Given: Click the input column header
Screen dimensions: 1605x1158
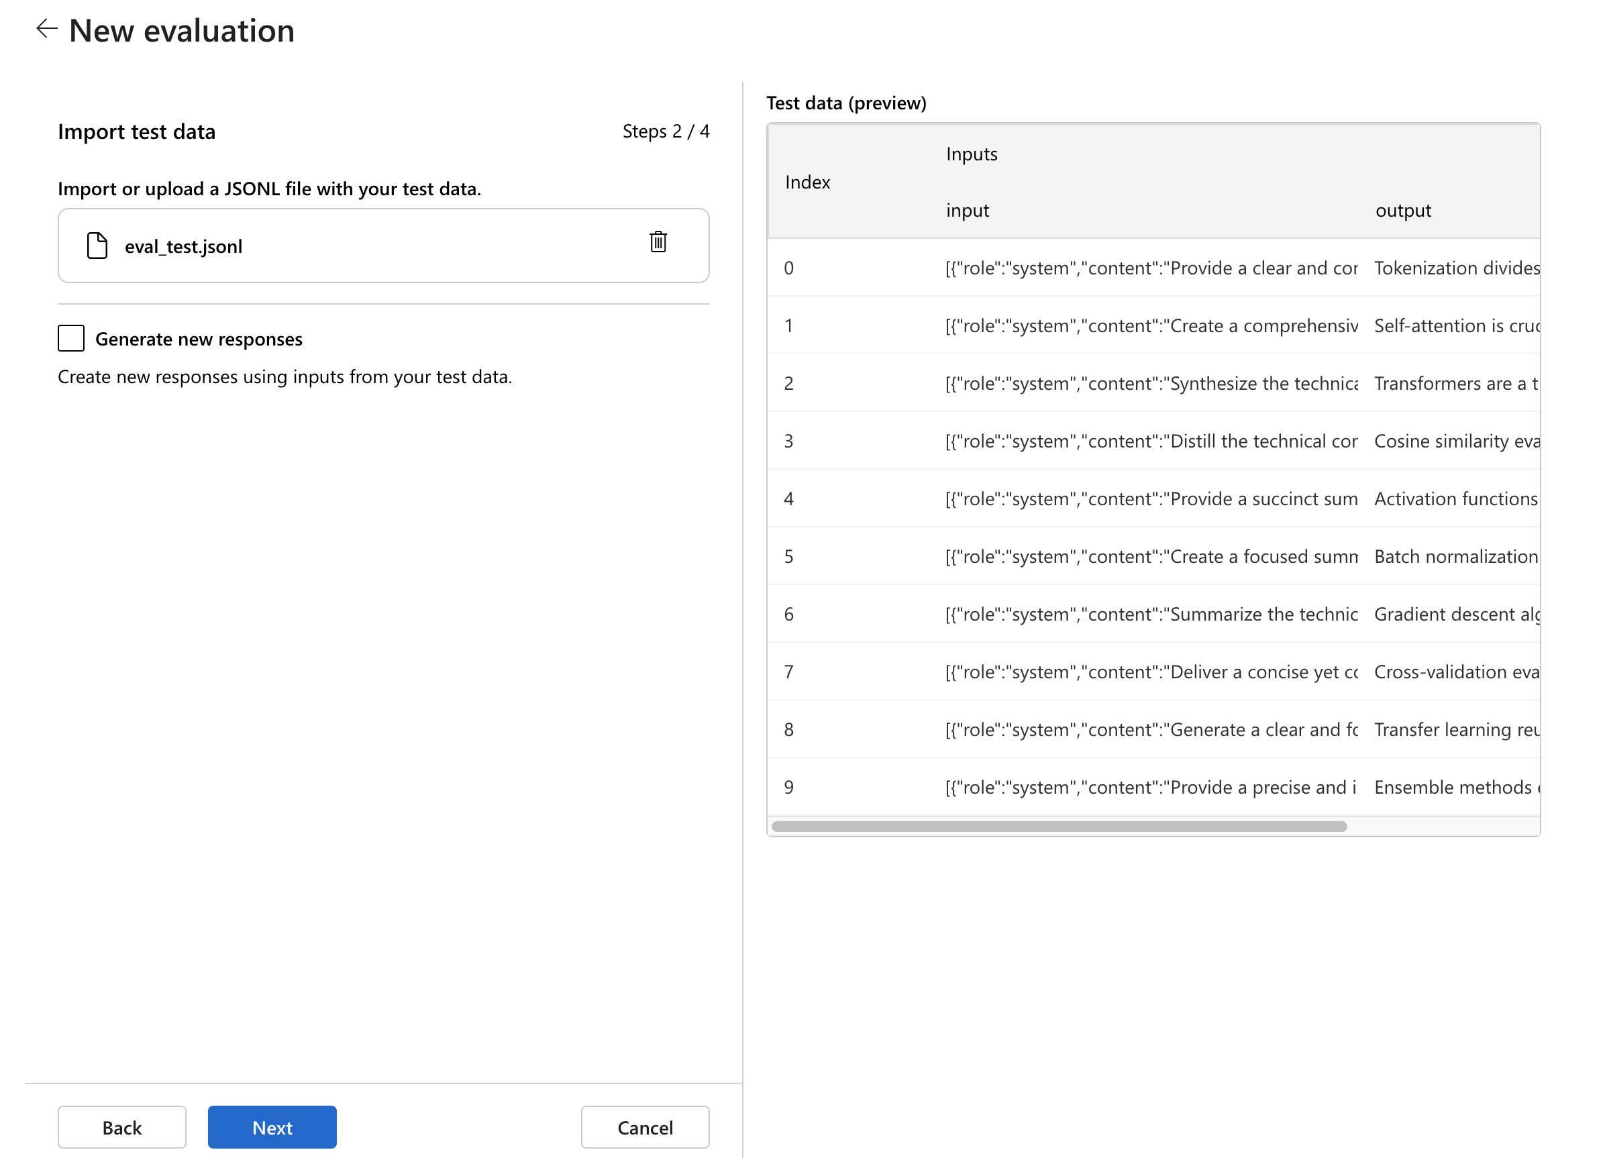Looking at the screenshot, I should coord(968,210).
